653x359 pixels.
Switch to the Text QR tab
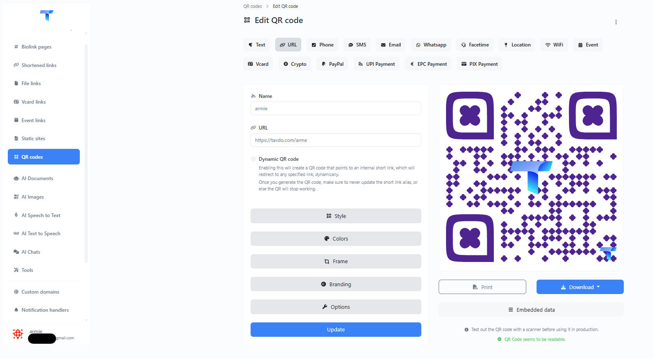(x=256, y=44)
